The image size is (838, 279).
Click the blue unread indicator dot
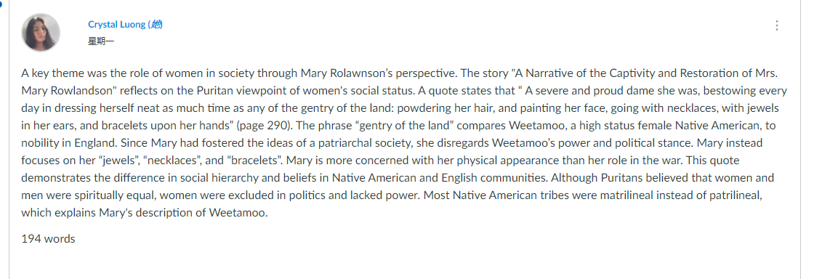pyautogui.click(x=1, y=3)
